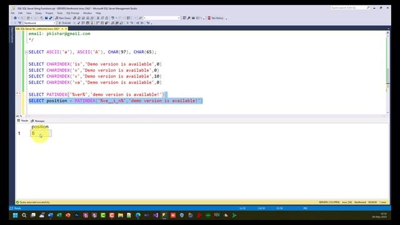Click the PATINDEX '%ver%' query line
This screenshot has width=400, height=225.
tap(97, 94)
